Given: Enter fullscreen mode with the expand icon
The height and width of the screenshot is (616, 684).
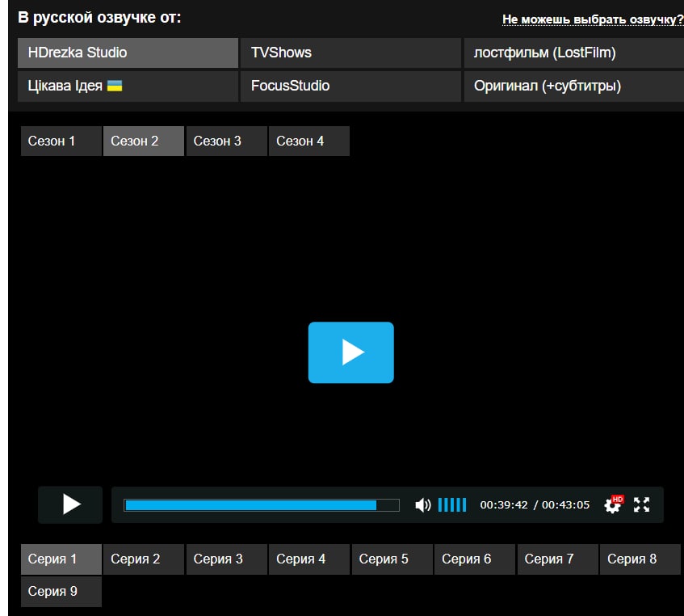Looking at the screenshot, I should click(641, 504).
